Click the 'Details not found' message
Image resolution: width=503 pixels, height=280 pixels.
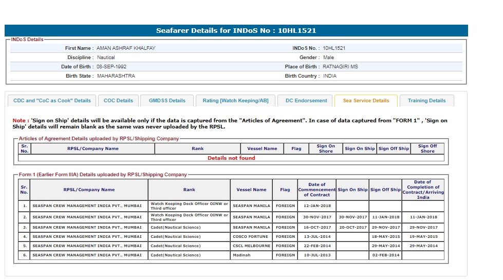click(x=231, y=158)
